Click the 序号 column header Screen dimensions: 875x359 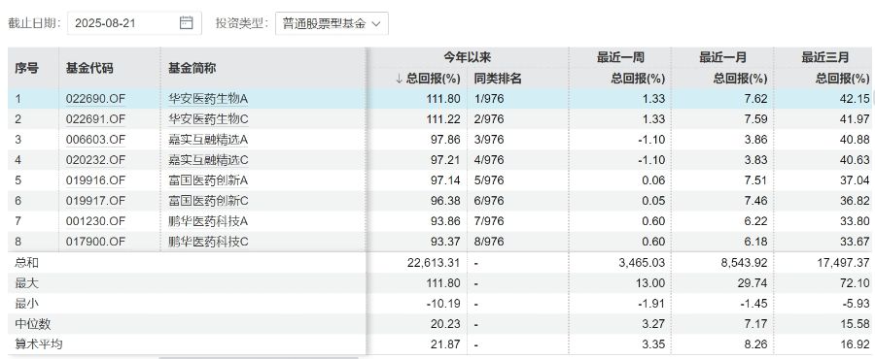(x=27, y=68)
